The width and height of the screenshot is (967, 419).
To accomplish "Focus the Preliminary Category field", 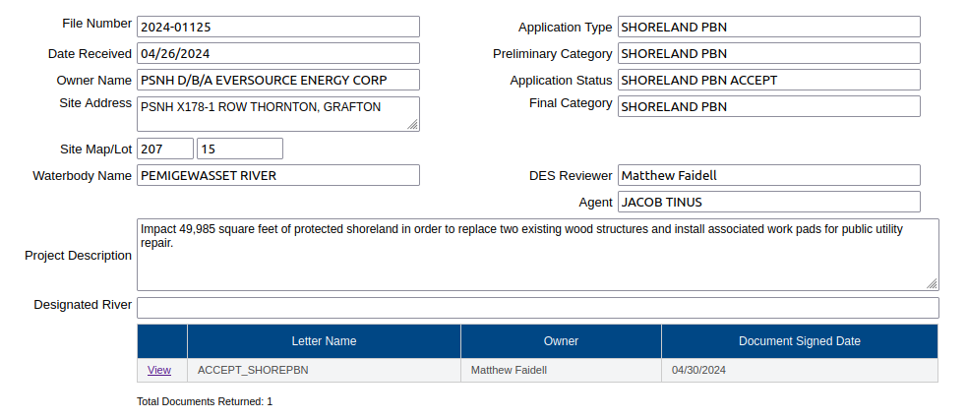I will [768, 53].
